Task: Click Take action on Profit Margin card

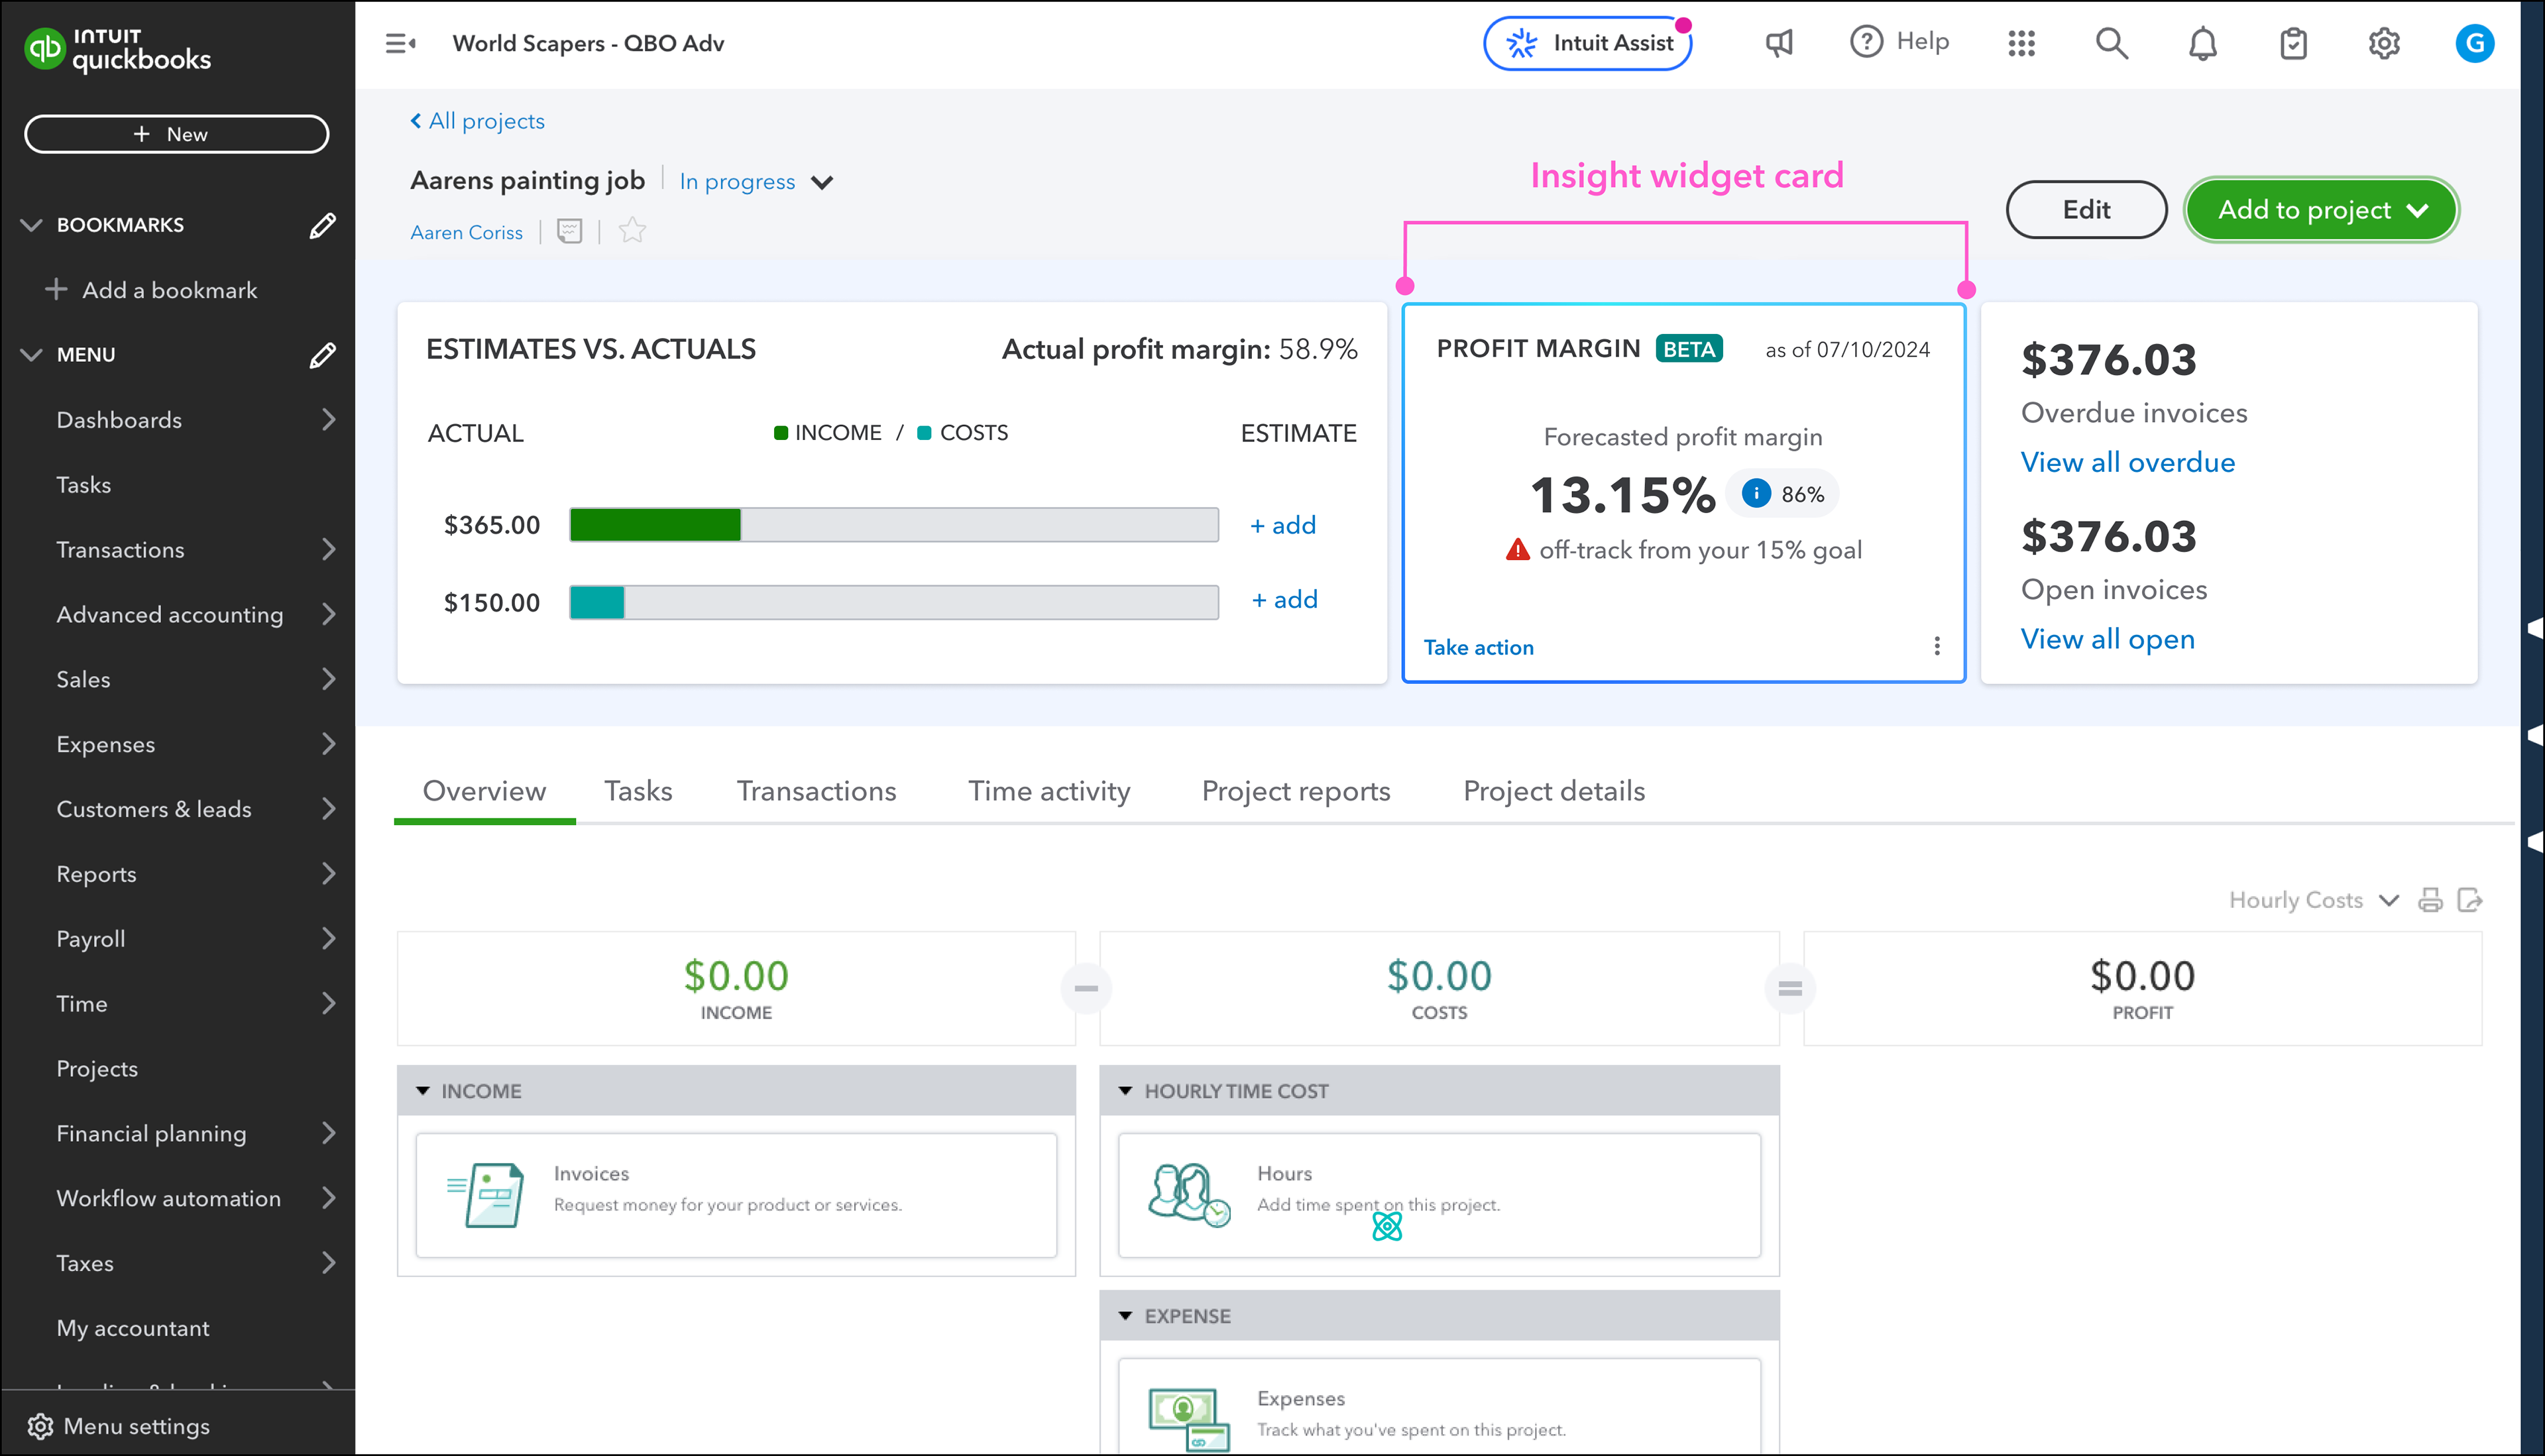Action: point(1478,647)
